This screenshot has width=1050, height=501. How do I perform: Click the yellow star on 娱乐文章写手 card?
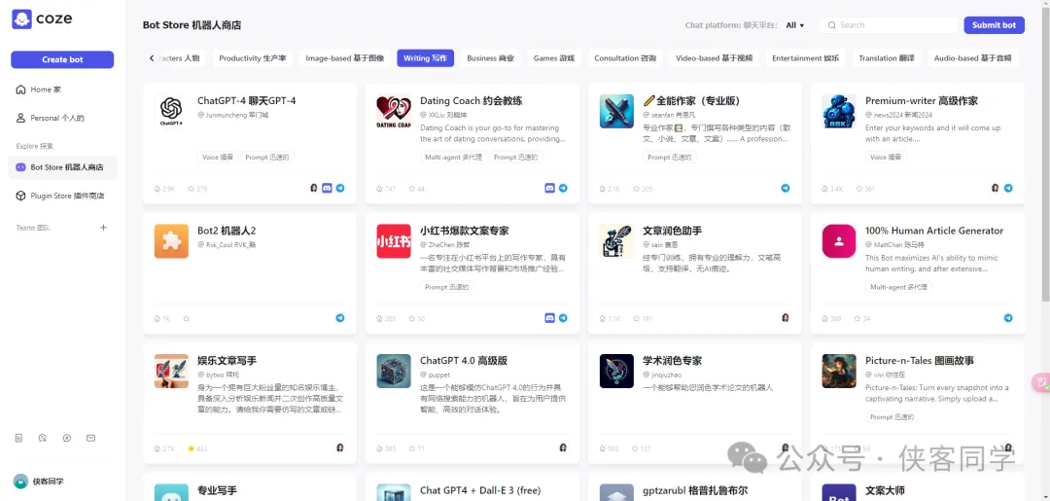pos(192,448)
